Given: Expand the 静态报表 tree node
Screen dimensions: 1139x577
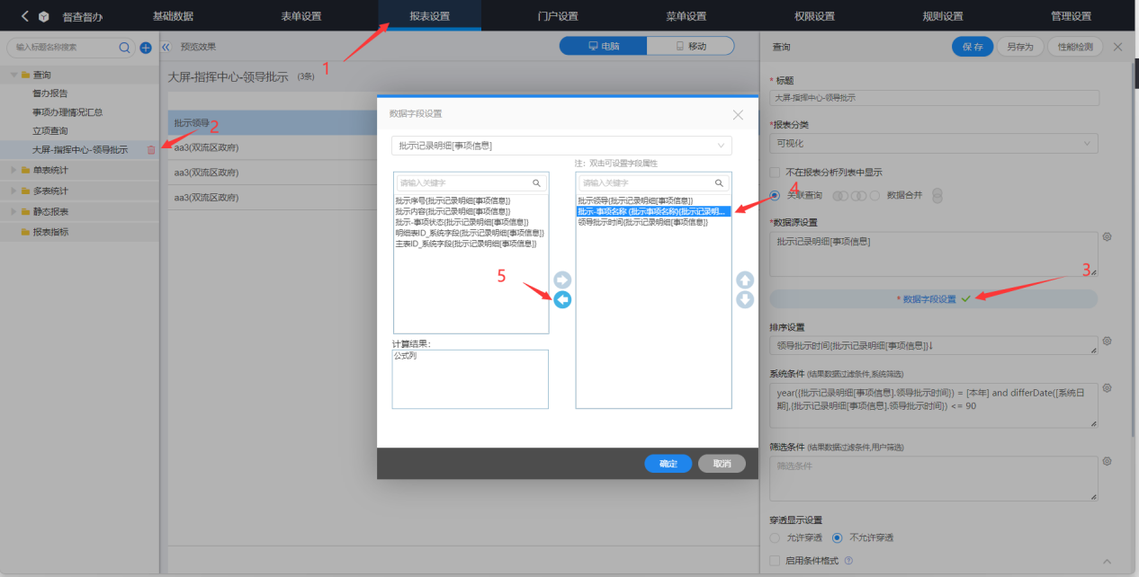Looking at the screenshot, I should [x=13, y=211].
